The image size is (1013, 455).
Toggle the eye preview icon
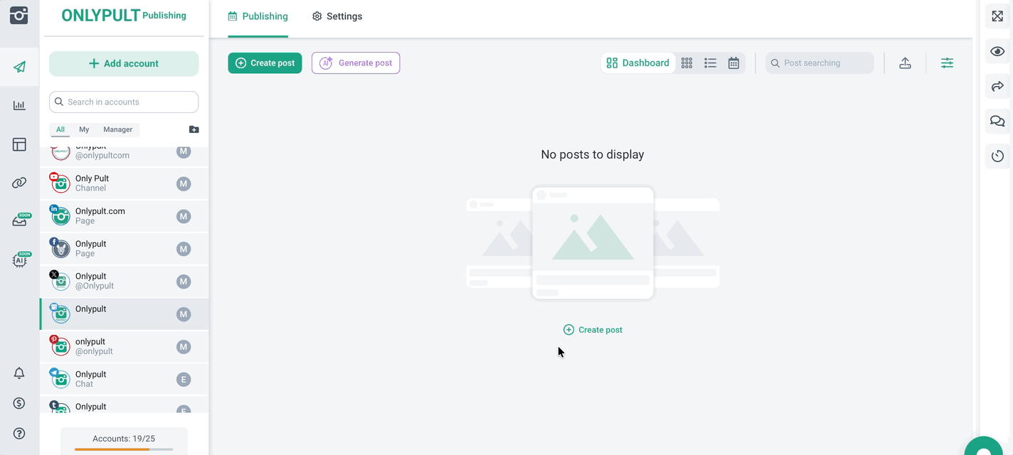(x=997, y=51)
